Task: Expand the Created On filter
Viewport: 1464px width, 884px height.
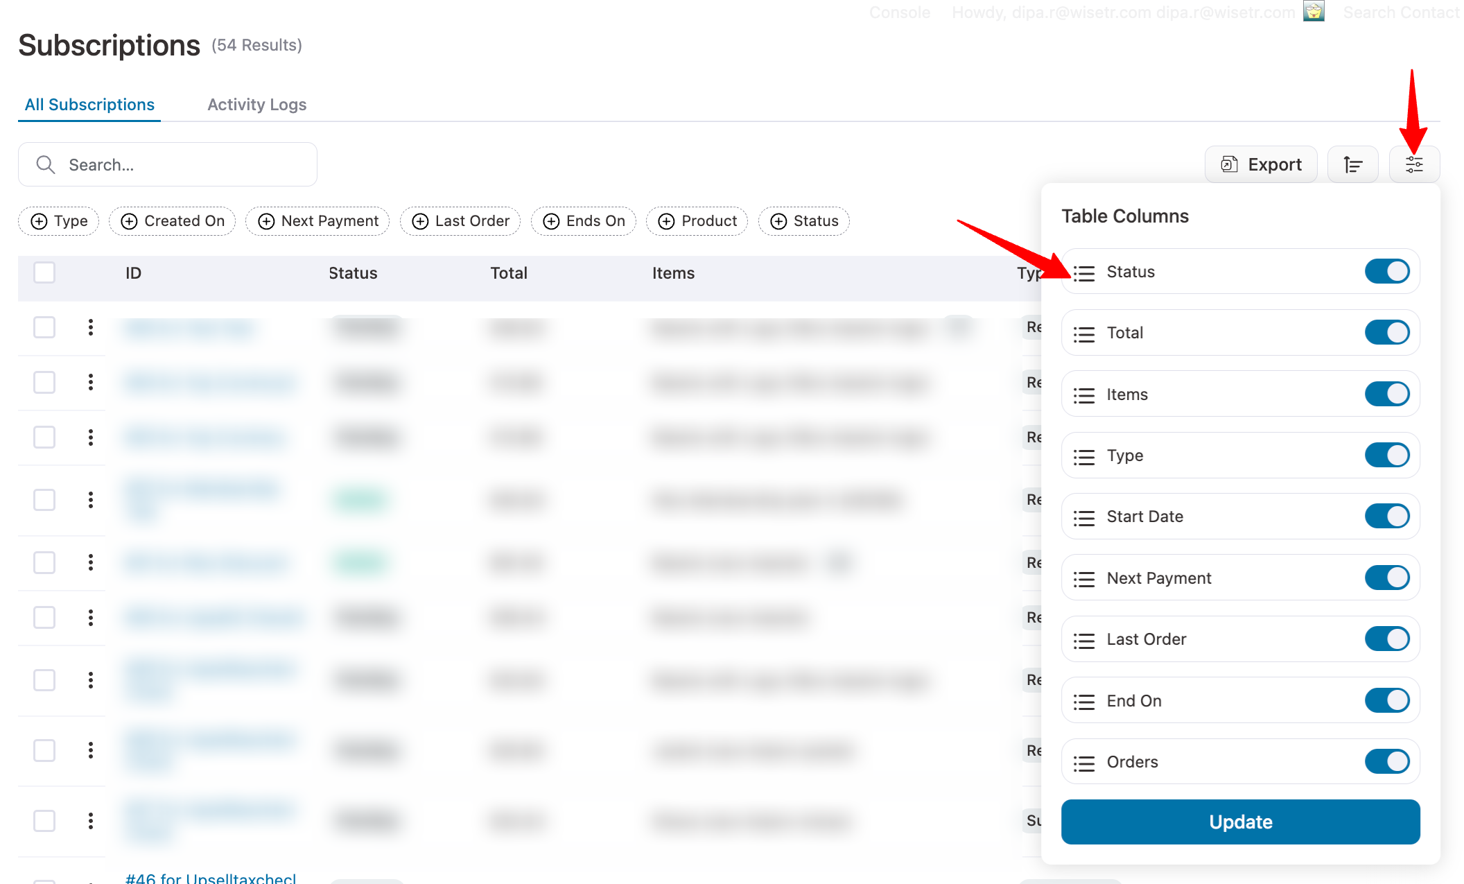Action: [x=172, y=221]
